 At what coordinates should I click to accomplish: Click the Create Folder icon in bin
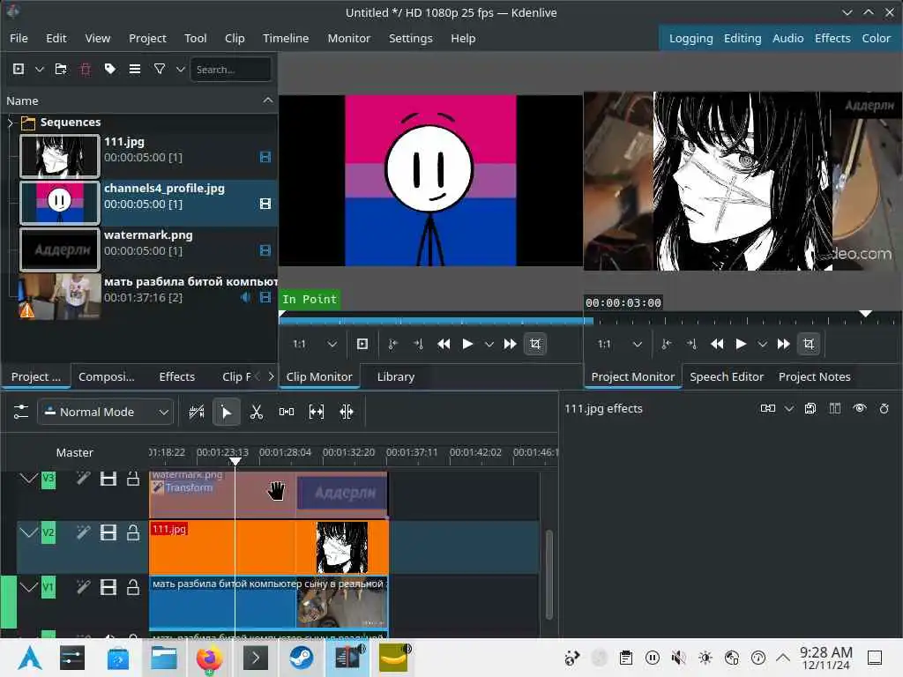tap(61, 69)
